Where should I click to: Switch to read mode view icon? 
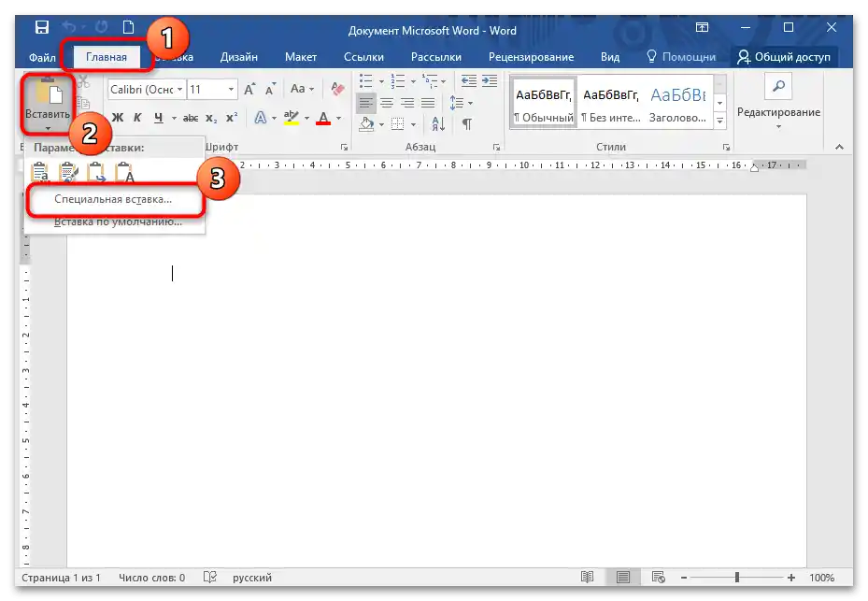pyautogui.click(x=588, y=578)
